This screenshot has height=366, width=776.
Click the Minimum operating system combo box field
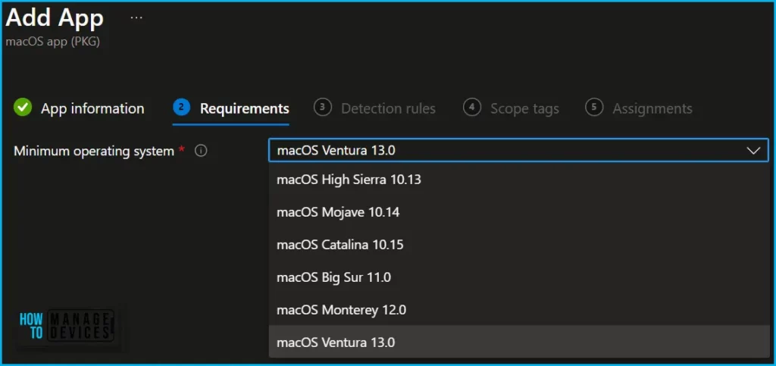[x=518, y=150]
